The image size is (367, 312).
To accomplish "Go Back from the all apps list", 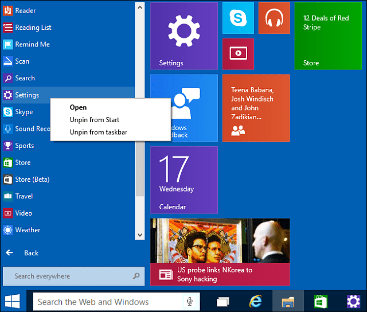I will point(22,253).
